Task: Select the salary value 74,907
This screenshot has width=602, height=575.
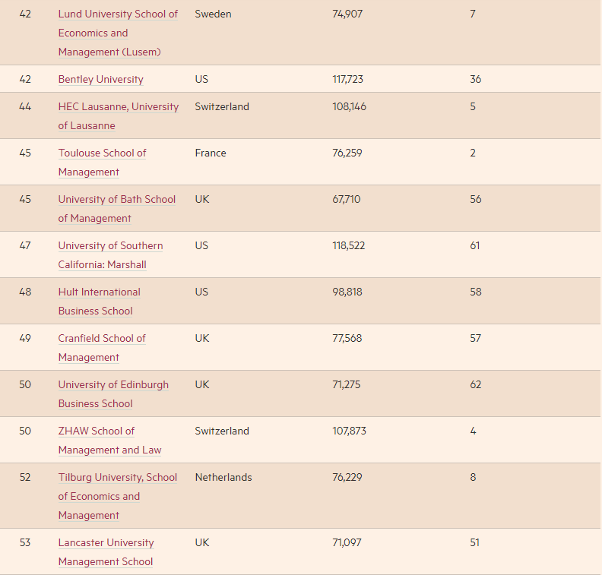Action: point(347,14)
